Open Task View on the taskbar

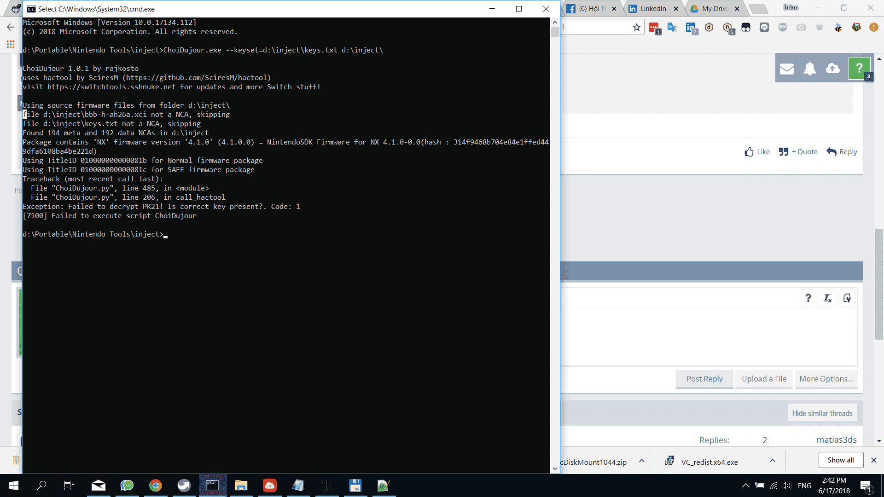click(69, 485)
